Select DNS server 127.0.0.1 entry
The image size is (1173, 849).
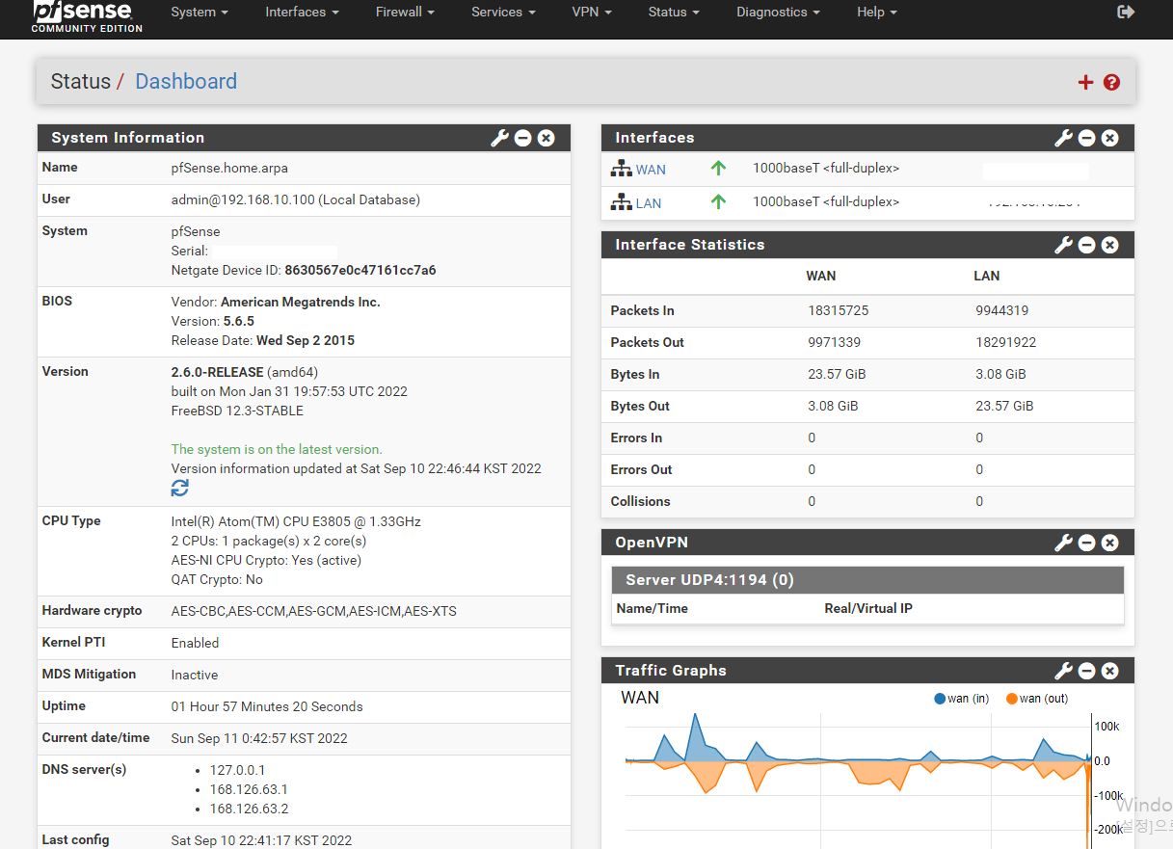(x=237, y=770)
